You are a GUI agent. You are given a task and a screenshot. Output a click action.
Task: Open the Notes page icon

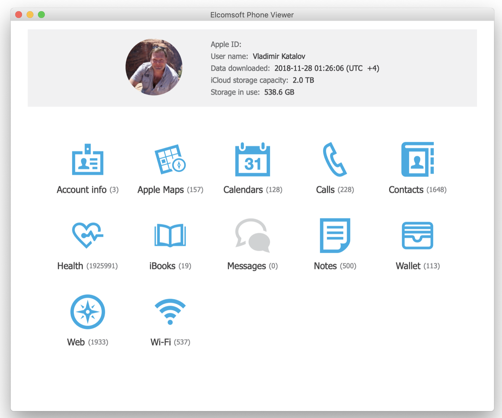(x=335, y=235)
